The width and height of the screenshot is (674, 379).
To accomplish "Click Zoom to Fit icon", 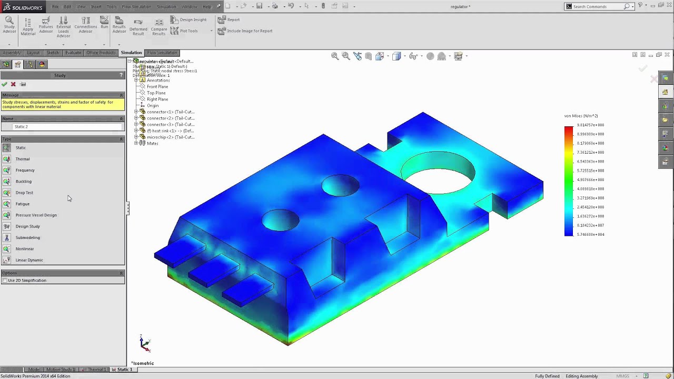I will coord(335,56).
